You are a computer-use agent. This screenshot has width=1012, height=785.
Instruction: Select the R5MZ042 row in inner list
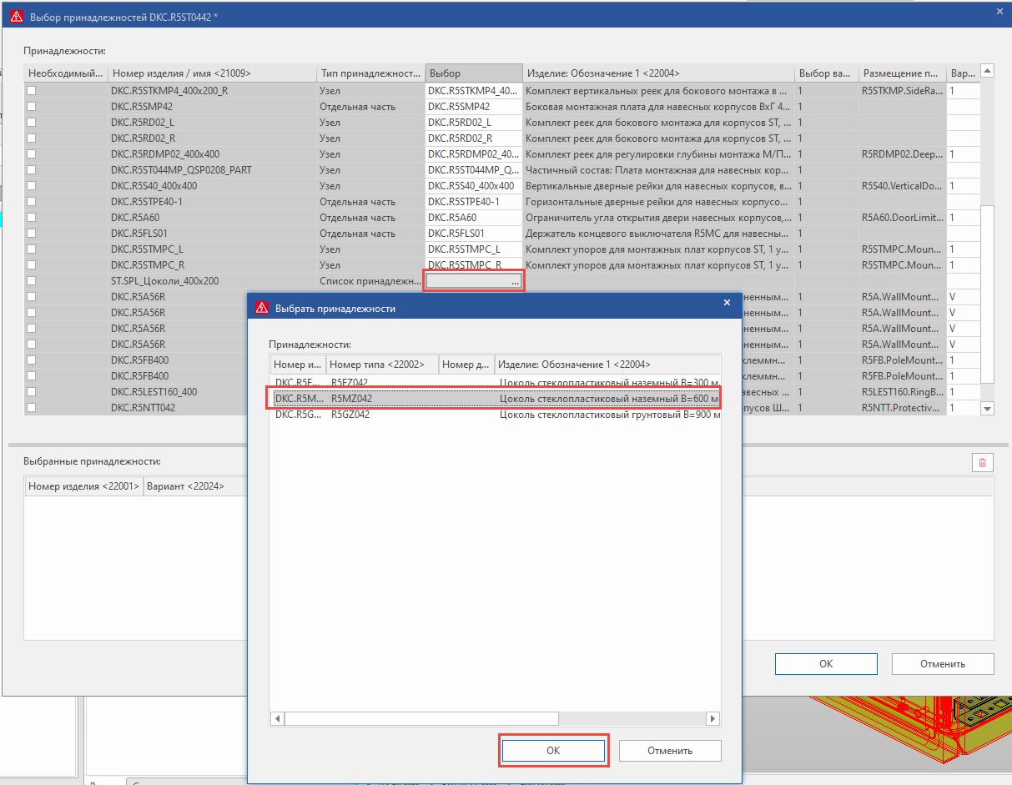click(496, 399)
